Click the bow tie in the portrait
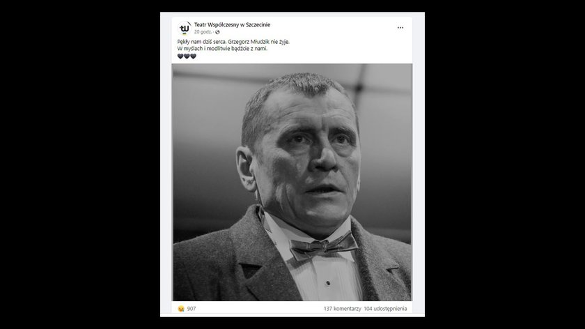Image resolution: width=585 pixels, height=329 pixels. point(323,247)
